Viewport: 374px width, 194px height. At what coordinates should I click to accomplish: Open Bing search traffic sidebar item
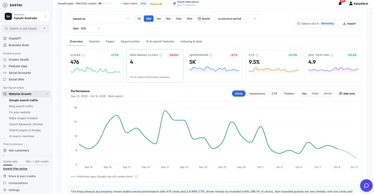point(21,106)
